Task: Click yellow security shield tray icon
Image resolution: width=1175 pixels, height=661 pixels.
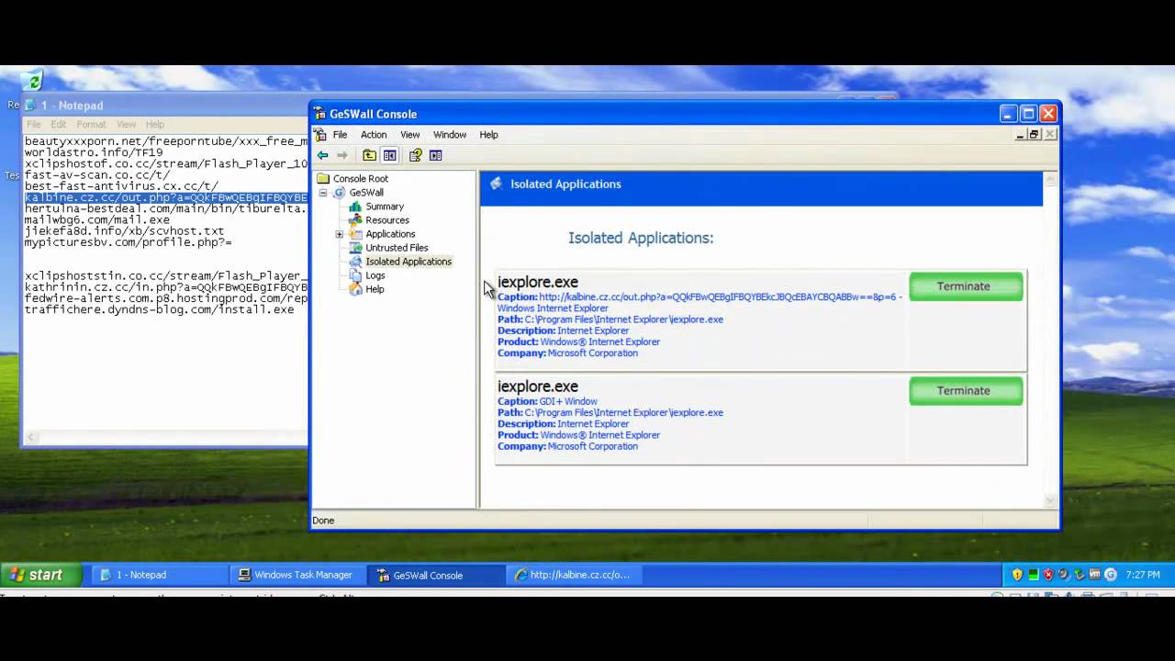Action: [1017, 575]
